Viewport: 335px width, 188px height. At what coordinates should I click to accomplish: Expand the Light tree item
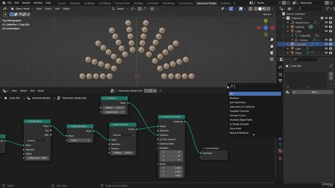288,49
